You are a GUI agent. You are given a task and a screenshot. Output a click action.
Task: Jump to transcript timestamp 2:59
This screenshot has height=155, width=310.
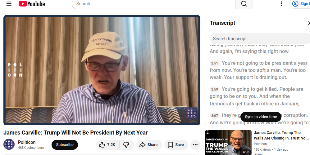click(215, 89)
